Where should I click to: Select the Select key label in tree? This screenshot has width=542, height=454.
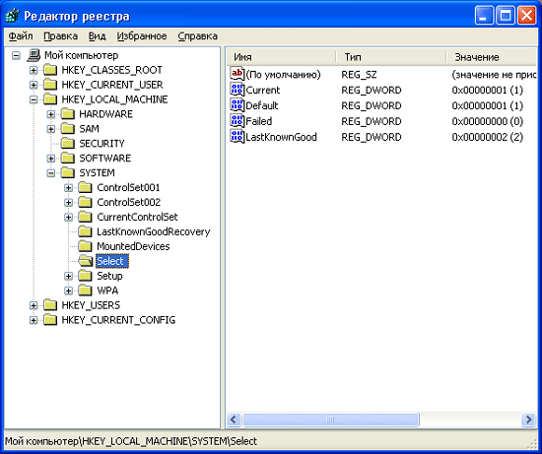112,261
